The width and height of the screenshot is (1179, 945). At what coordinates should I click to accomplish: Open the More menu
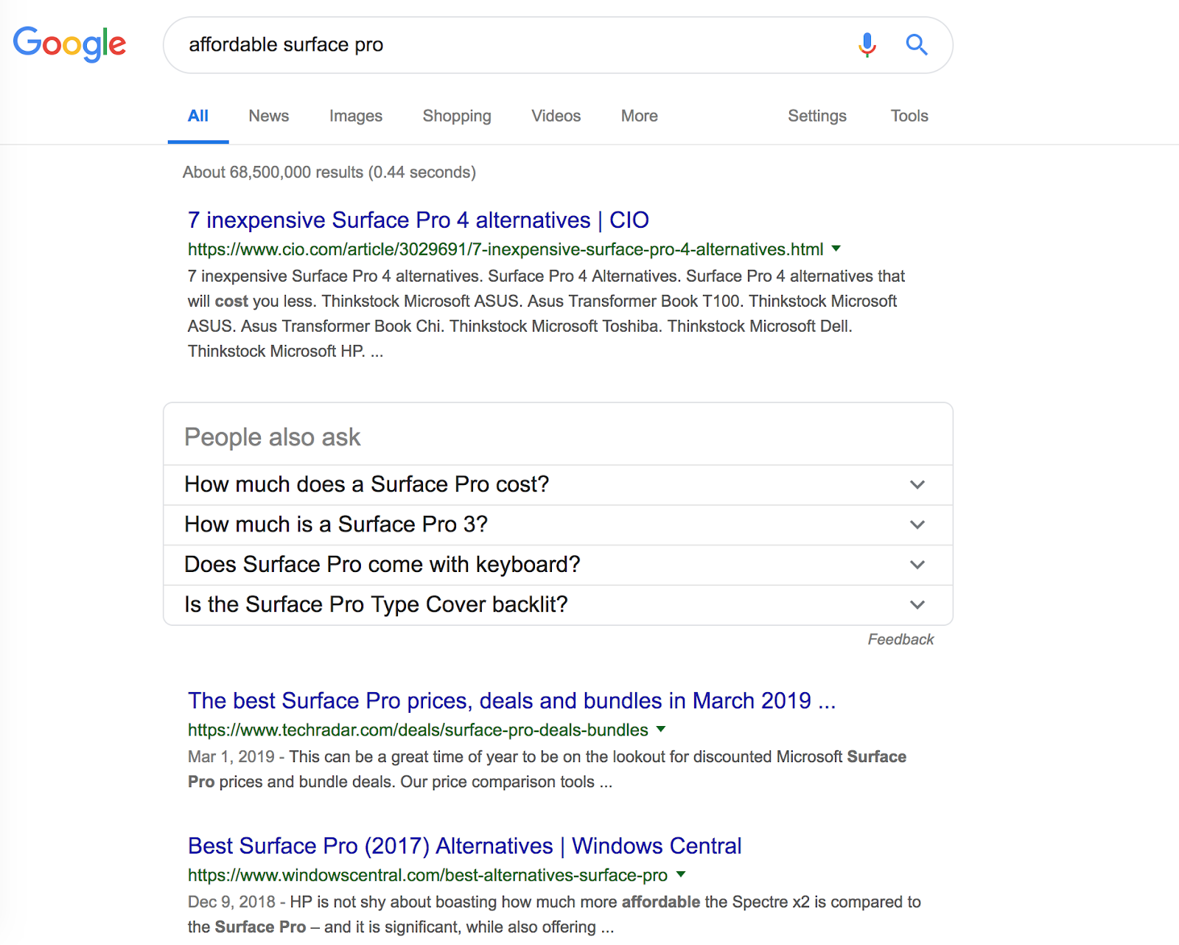[x=640, y=116]
